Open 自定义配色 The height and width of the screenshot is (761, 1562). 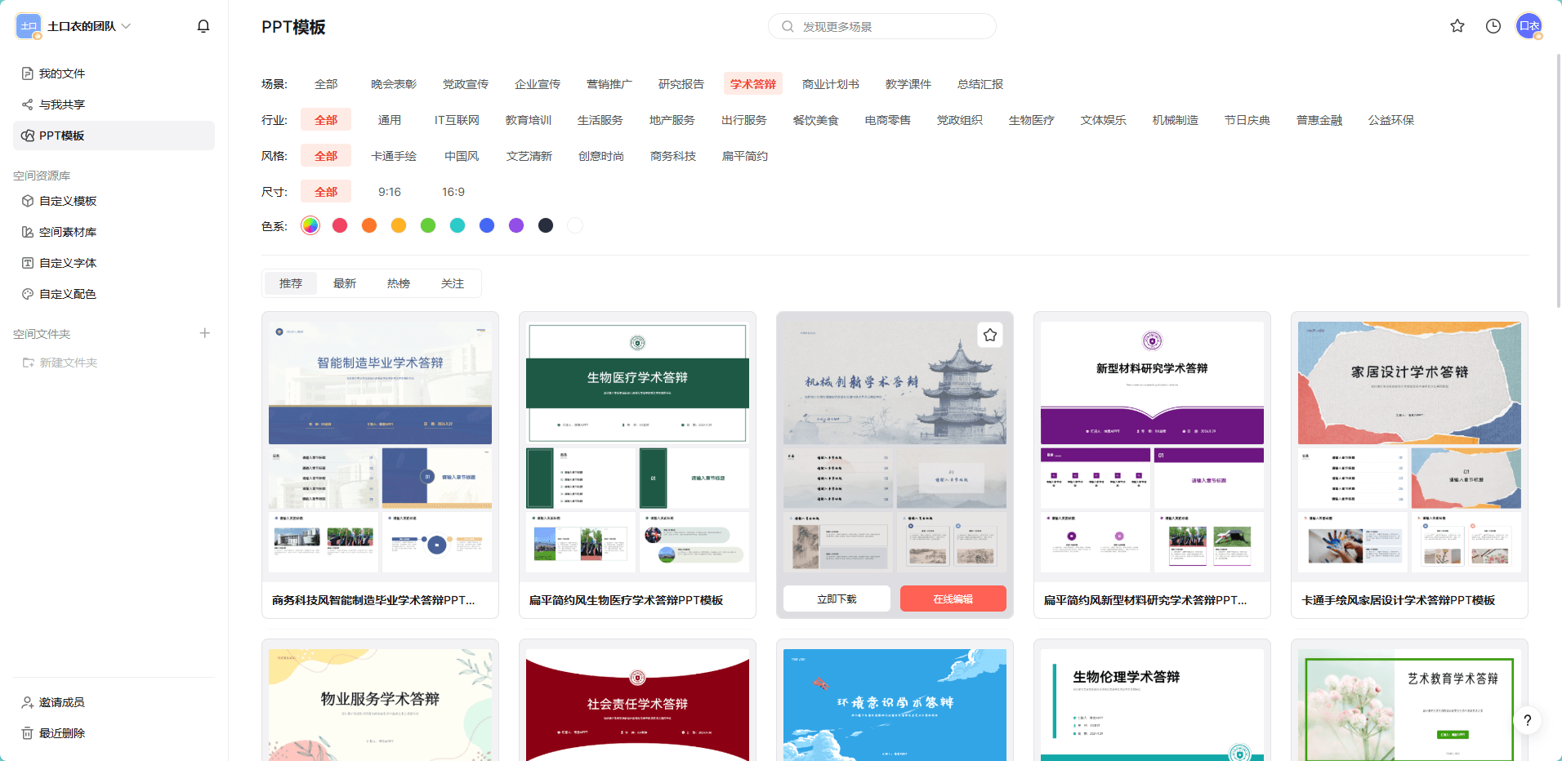114,294
